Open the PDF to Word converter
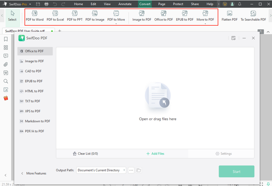 (35, 16)
